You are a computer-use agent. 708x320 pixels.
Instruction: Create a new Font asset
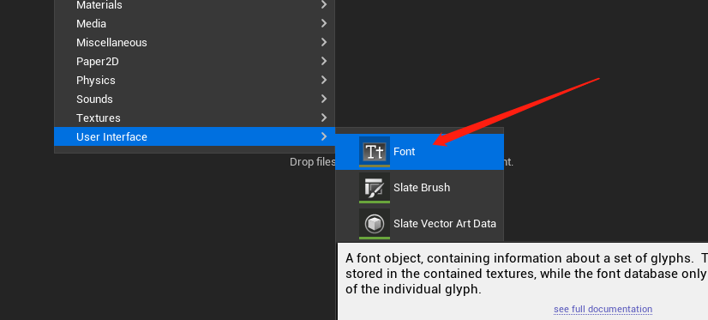419,152
